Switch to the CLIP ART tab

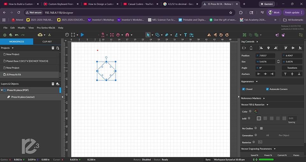coord(47,42)
